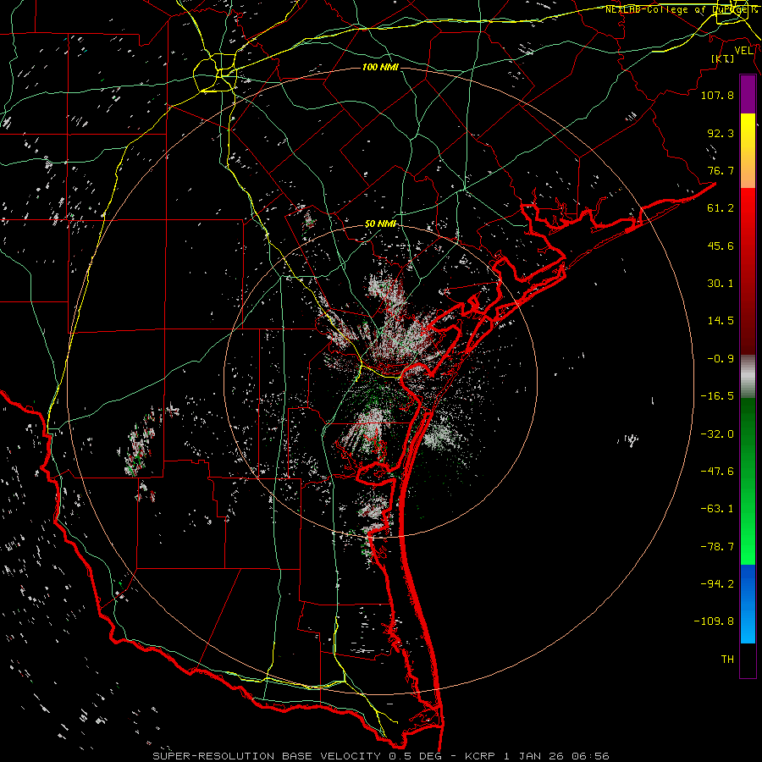Click the KCRP 1 JAN 26 06:56 timestamp
The height and width of the screenshot is (762, 762).
[537, 756]
